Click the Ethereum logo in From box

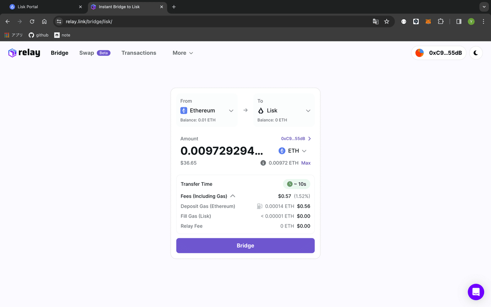click(x=184, y=111)
